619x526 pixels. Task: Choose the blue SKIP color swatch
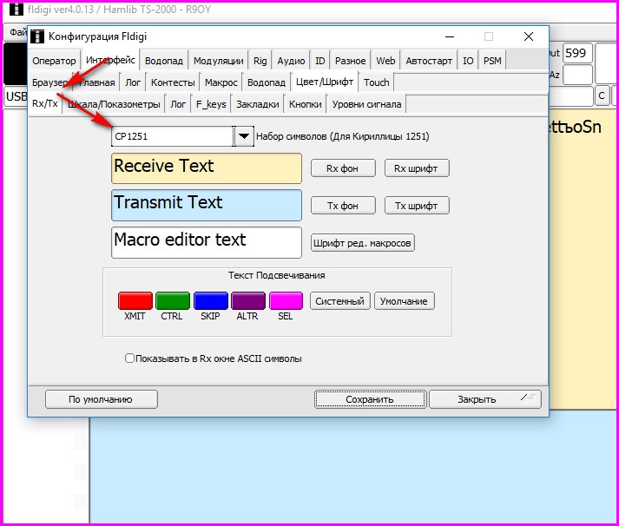click(x=210, y=301)
